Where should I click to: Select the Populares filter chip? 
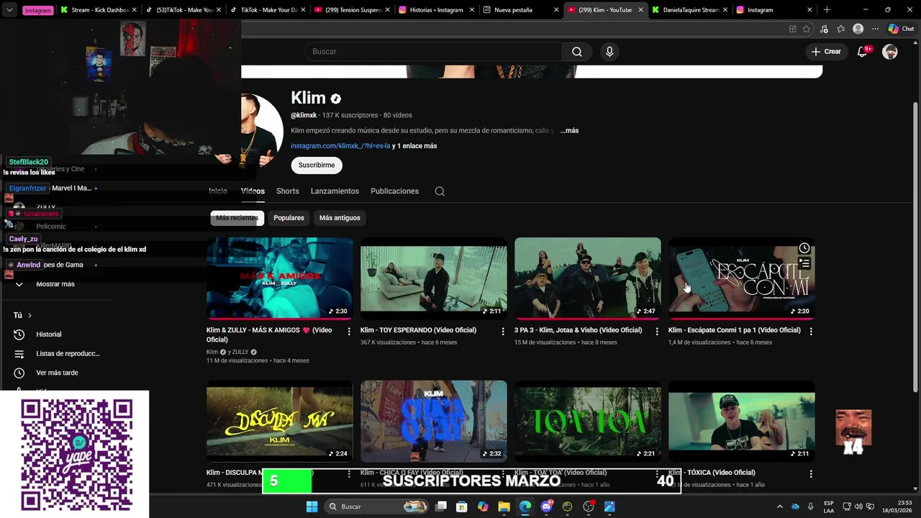(x=289, y=218)
